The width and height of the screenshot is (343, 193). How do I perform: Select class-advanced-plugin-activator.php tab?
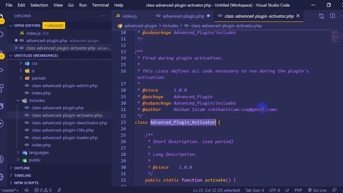point(259,16)
